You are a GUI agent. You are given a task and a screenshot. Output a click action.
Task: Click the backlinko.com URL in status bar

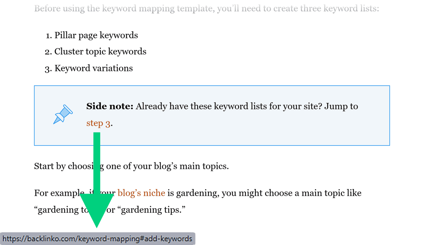pos(97,239)
